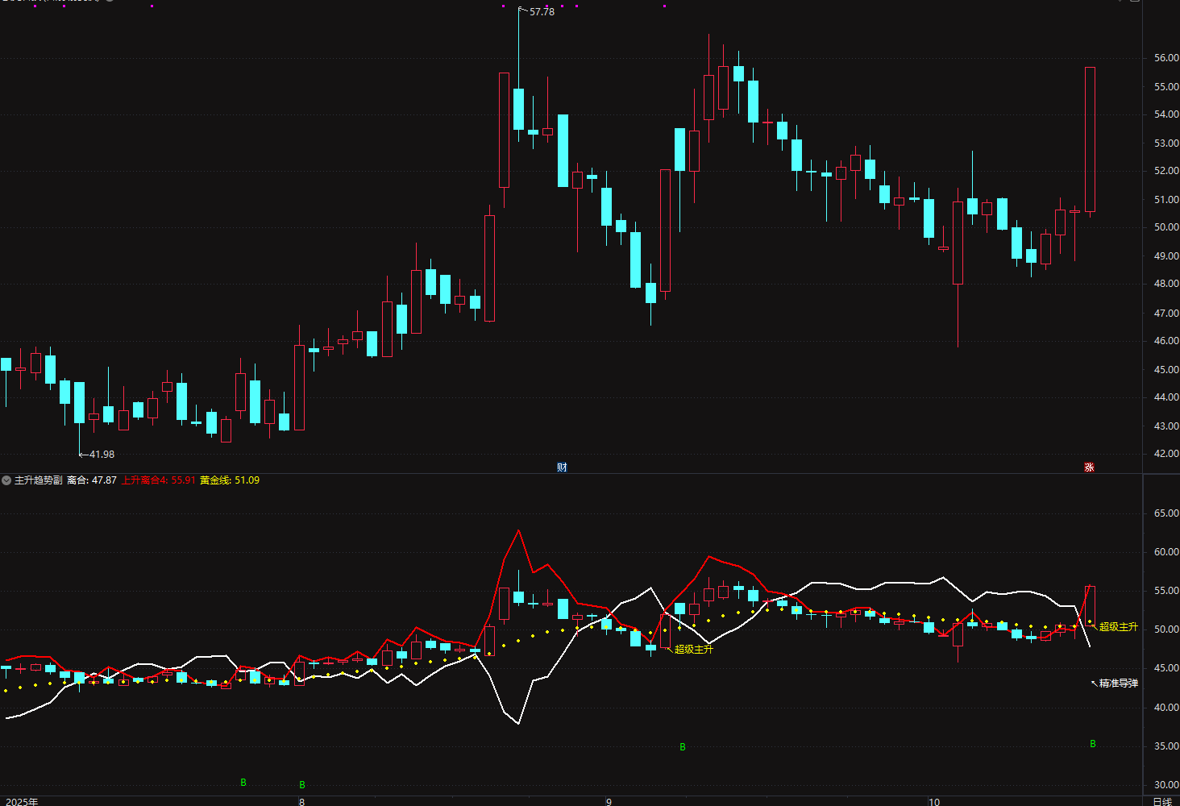Select the yellow 黄金线: 51.09 value
Screen dimensions: 1180x806
[230, 480]
